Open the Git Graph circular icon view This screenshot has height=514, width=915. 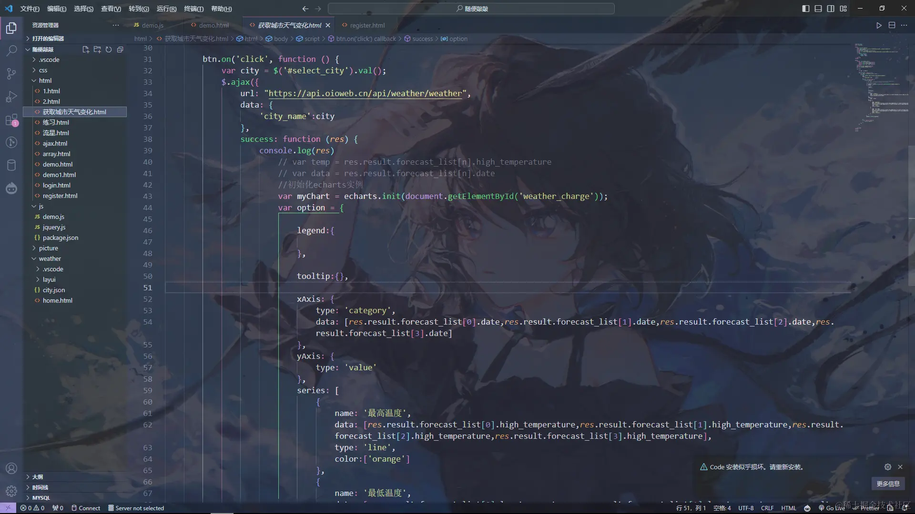click(x=11, y=142)
